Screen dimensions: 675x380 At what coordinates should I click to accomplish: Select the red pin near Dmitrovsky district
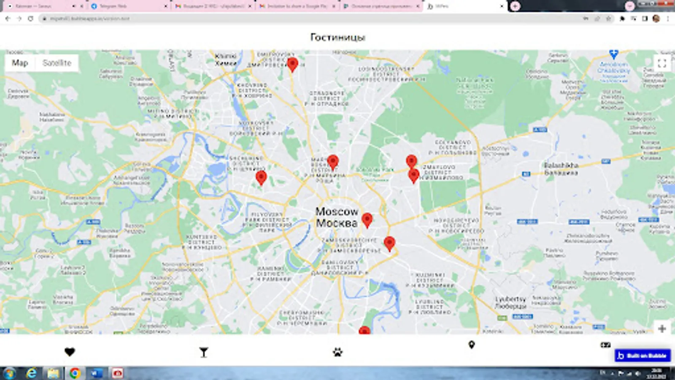(292, 65)
